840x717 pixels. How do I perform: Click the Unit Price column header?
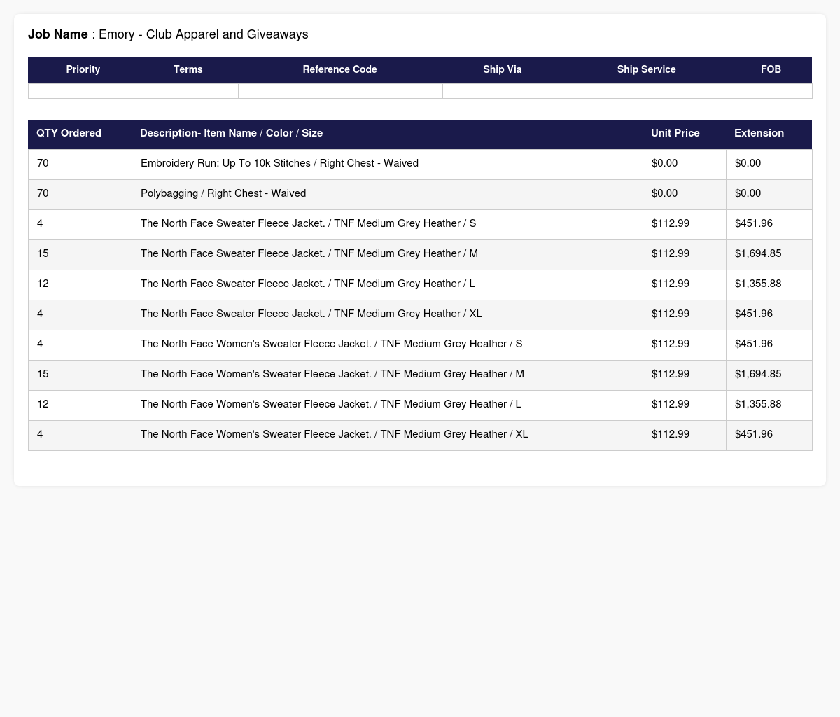pos(675,133)
